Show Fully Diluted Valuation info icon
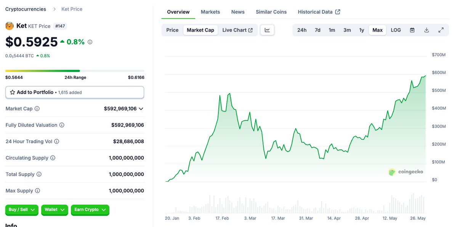The width and height of the screenshot is (457, 227). pos(62,125)
